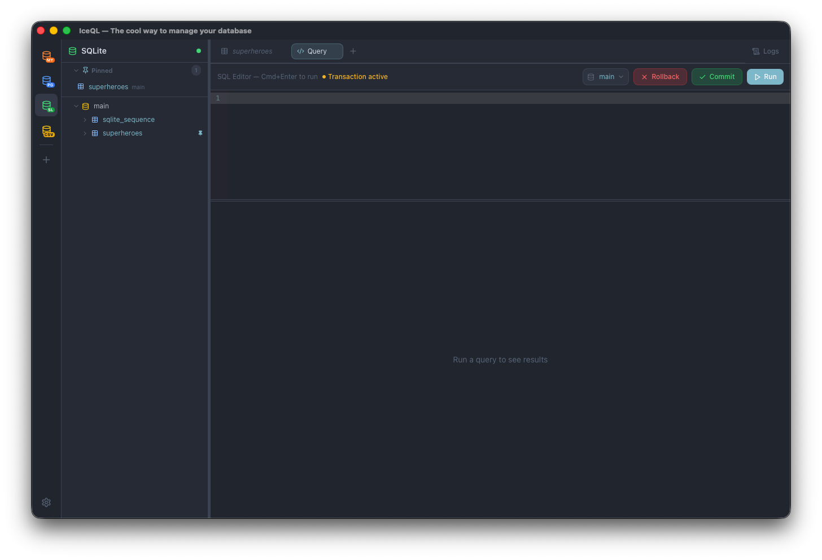This screenshot has width=822, height=560.
Task: Click the pinned count badge
Action: pyautogui.click(x=196, y=71)
